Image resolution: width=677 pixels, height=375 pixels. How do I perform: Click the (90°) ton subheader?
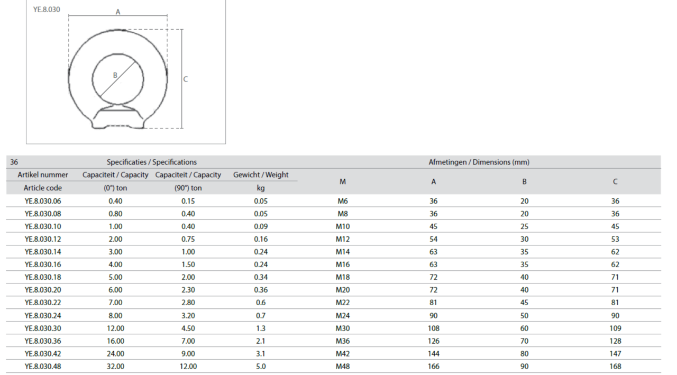click(188, 188)
